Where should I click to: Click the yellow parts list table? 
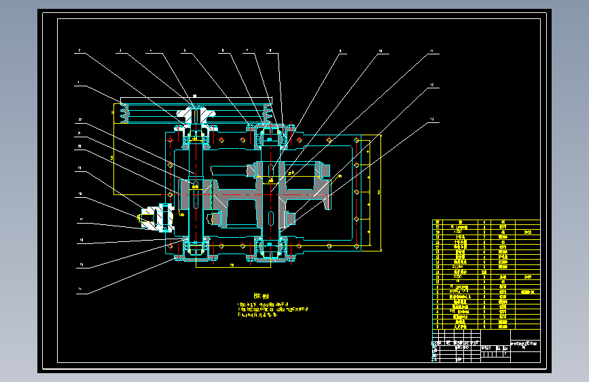(x=486, y=275)
